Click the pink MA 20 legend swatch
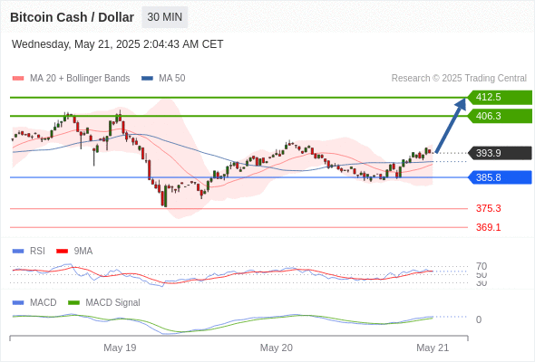 [x=18, y=79]
